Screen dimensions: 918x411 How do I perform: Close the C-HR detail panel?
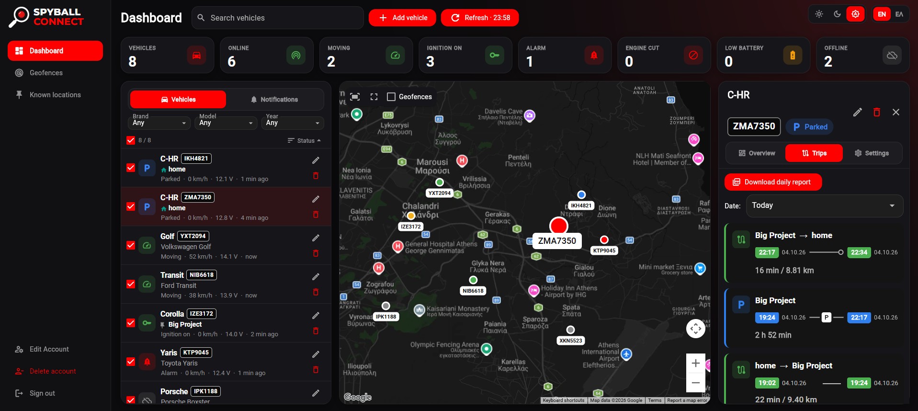coord(896,112)
